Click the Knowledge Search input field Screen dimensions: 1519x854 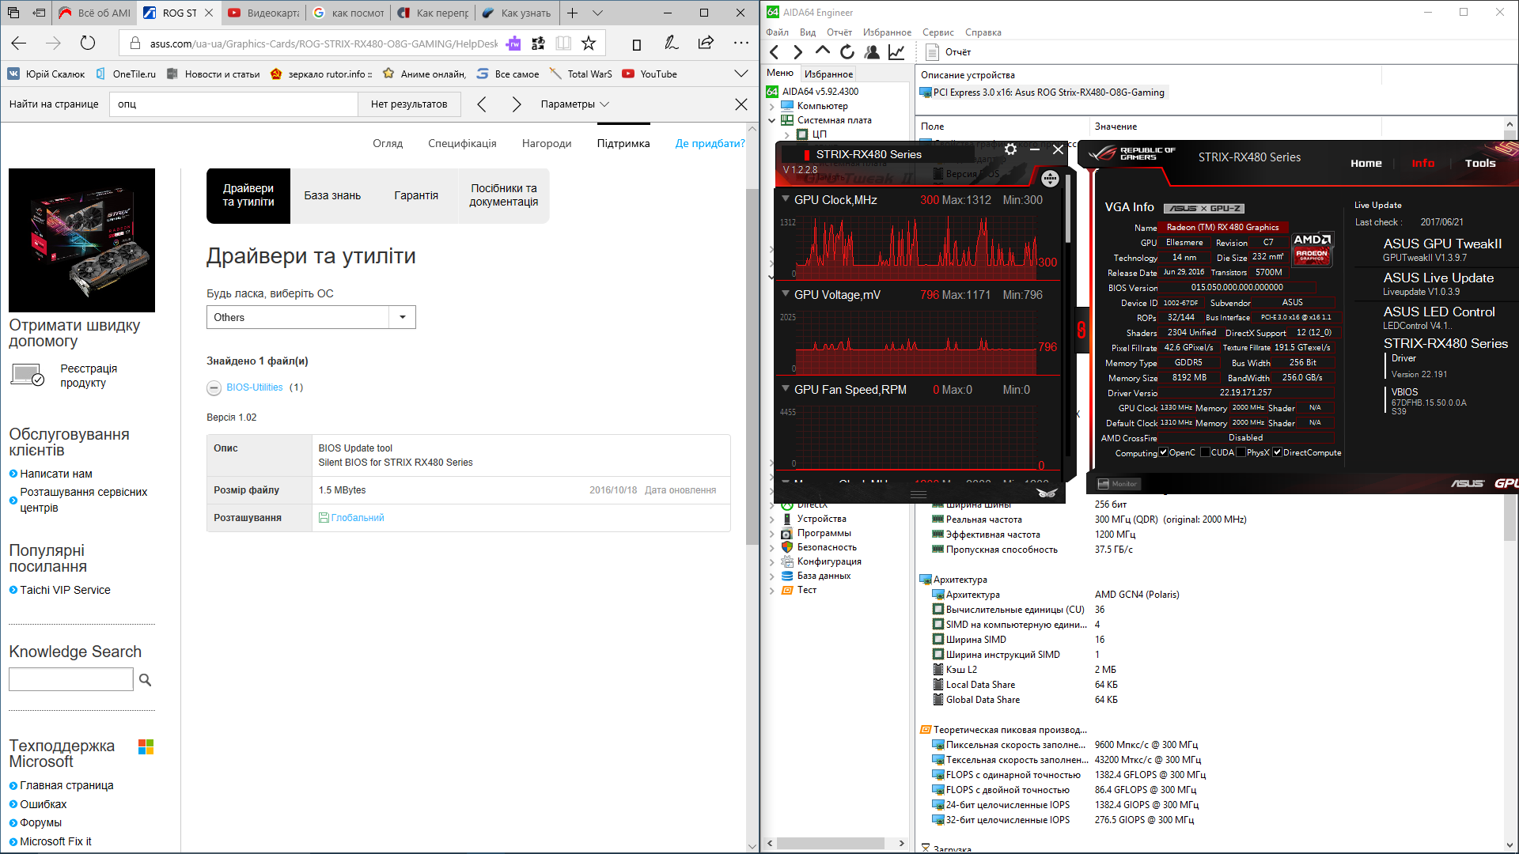71,679
